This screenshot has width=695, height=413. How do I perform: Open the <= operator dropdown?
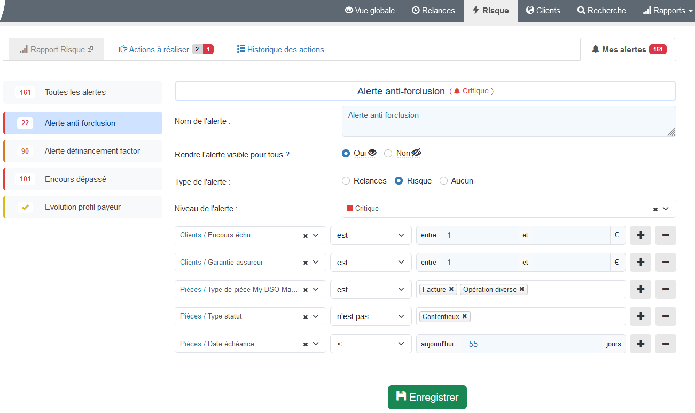pos(371,344)
